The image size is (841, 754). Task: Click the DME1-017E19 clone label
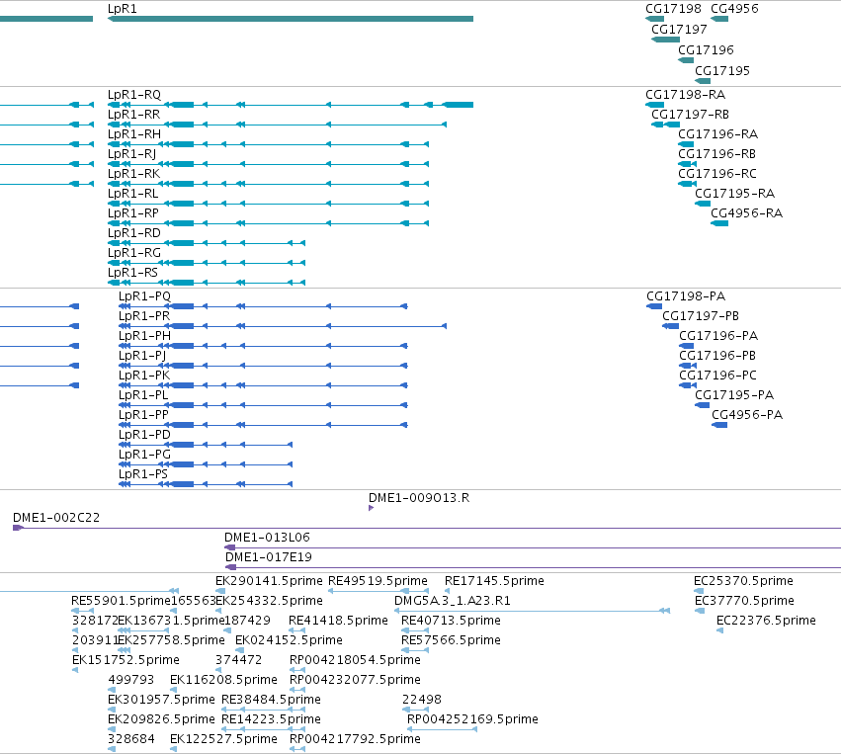coord(269,557)
